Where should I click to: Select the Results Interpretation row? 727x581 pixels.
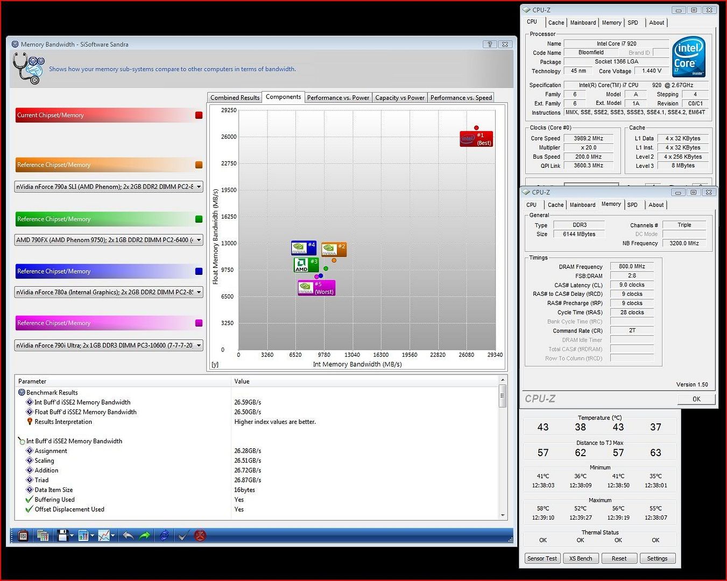(257, 422)
